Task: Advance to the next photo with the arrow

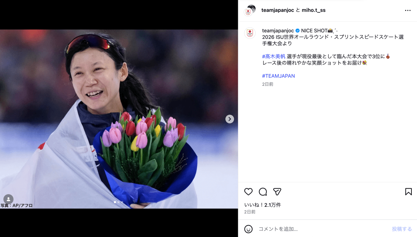Action: coord(230,119)
